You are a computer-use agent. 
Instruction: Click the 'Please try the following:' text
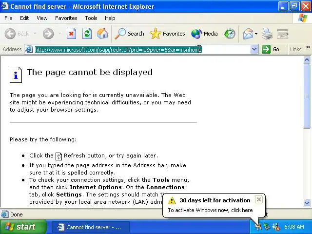pyautogui.click(x=43, y=139)
